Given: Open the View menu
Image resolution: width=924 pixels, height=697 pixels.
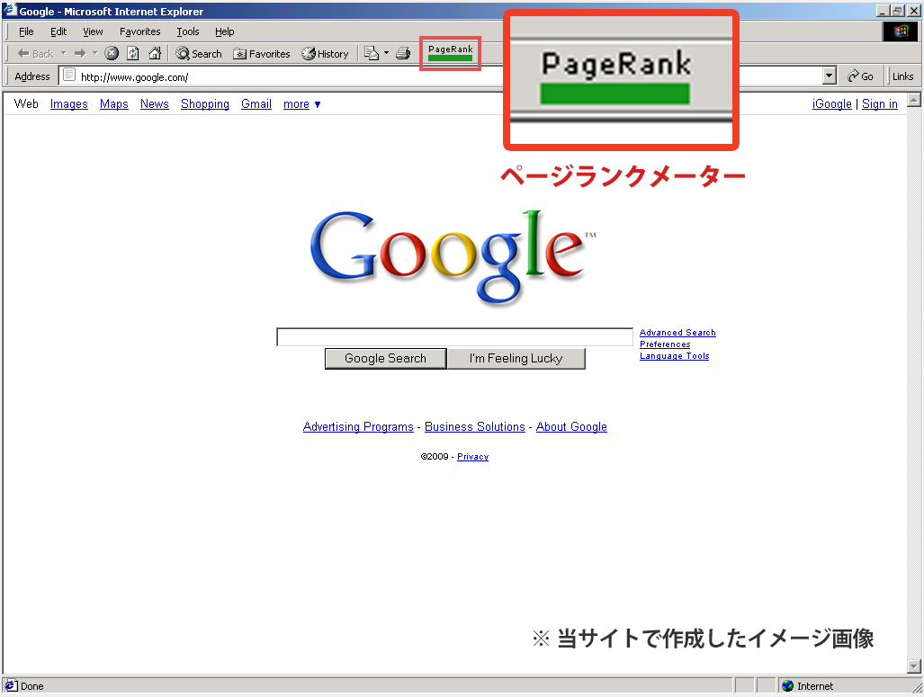Looking at the screenshot, I should point(93,31).
